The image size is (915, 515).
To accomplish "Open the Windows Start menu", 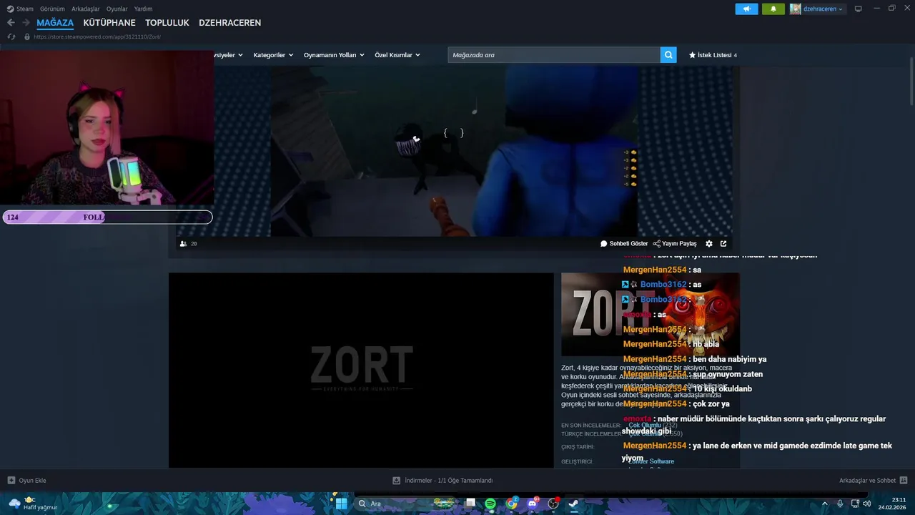I will click(x=341, y=504).
